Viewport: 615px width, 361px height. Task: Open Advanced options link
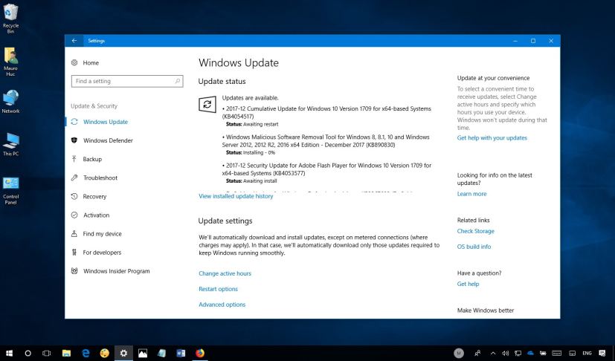(x=222, y=305)
